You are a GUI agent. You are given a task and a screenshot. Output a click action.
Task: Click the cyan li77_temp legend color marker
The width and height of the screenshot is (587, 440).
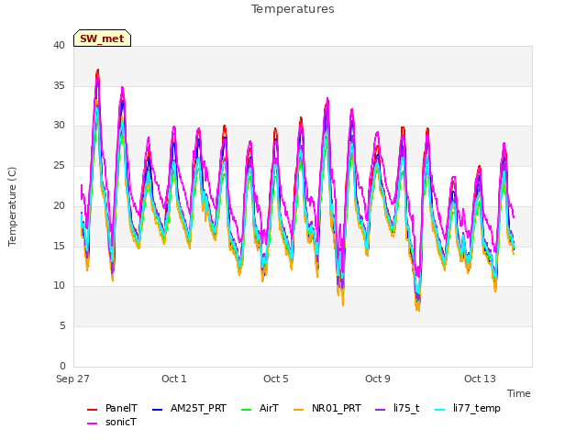coord(440,410)
